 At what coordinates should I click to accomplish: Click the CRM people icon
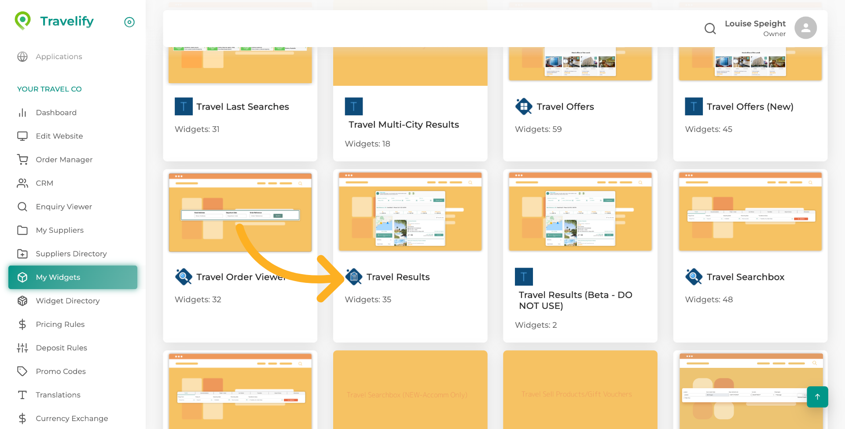coord(22,183)
